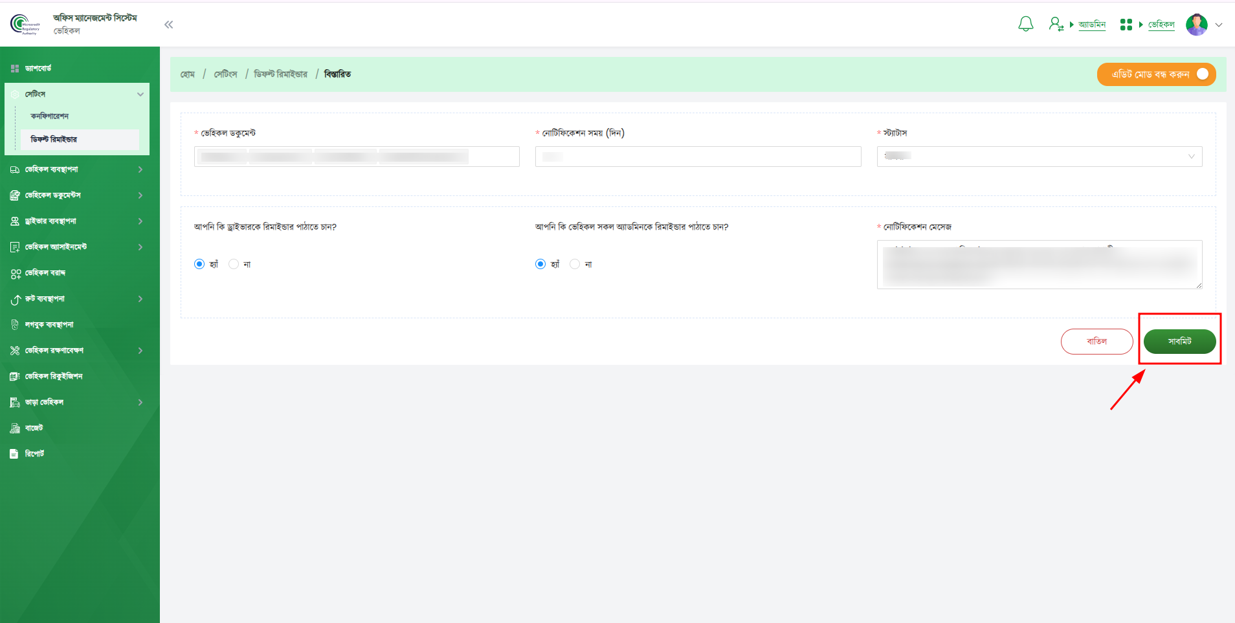Open ড্যাশবোর্ড from sidebar
The image size is (1235, 623).
click(x=38, y=69)
